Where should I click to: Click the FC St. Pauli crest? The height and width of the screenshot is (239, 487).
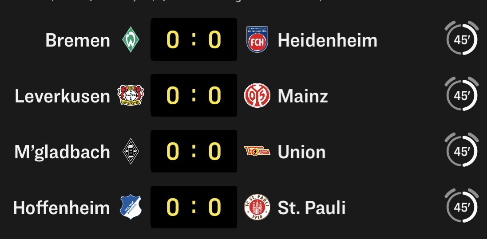257,207
